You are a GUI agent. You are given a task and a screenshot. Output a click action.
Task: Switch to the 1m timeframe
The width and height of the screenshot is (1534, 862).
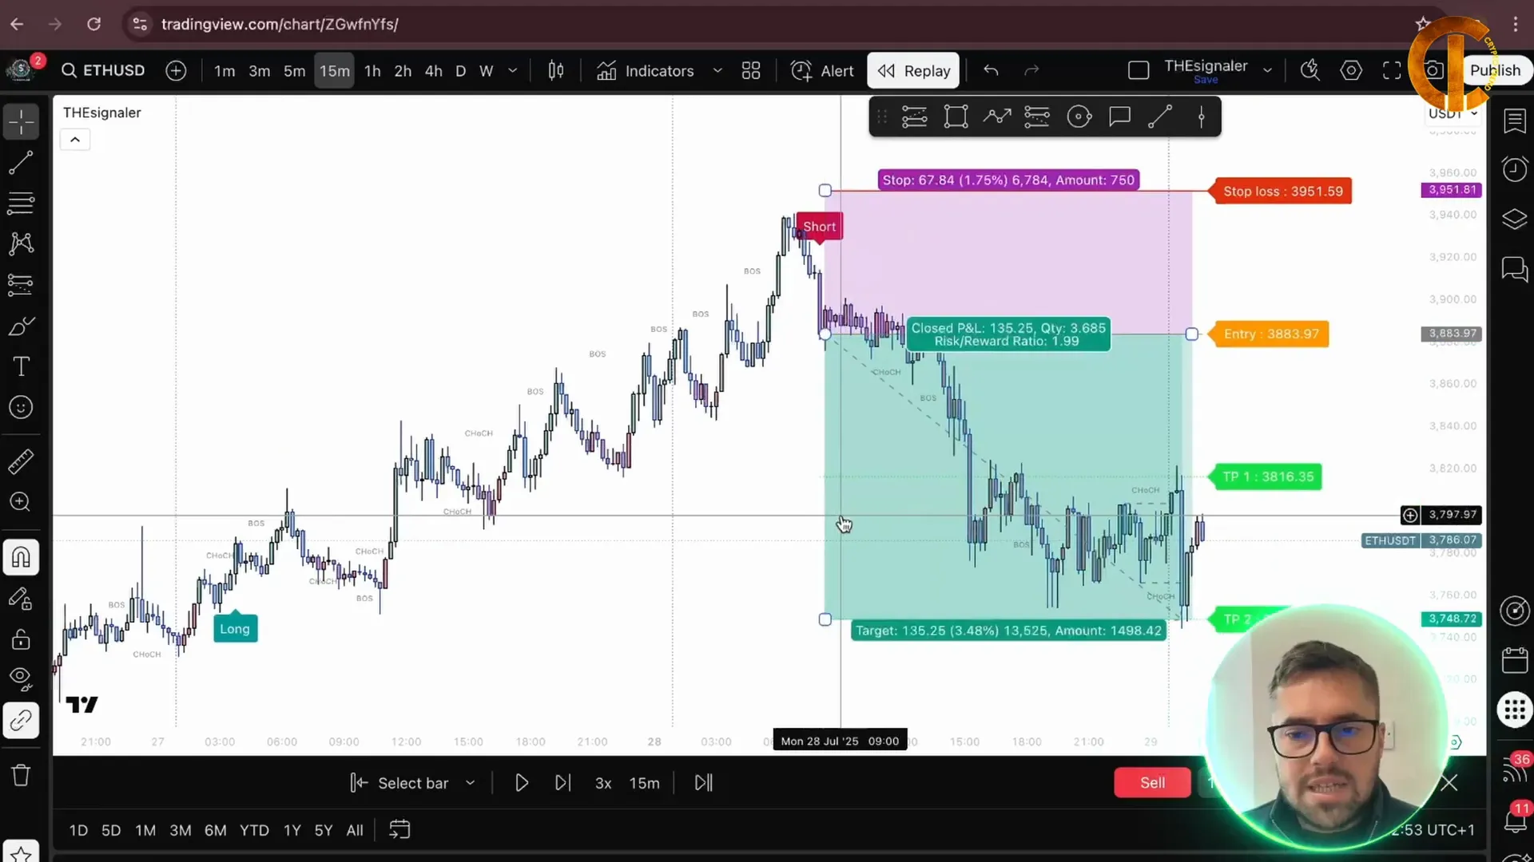pyautogui.click(x=225, y=70)
